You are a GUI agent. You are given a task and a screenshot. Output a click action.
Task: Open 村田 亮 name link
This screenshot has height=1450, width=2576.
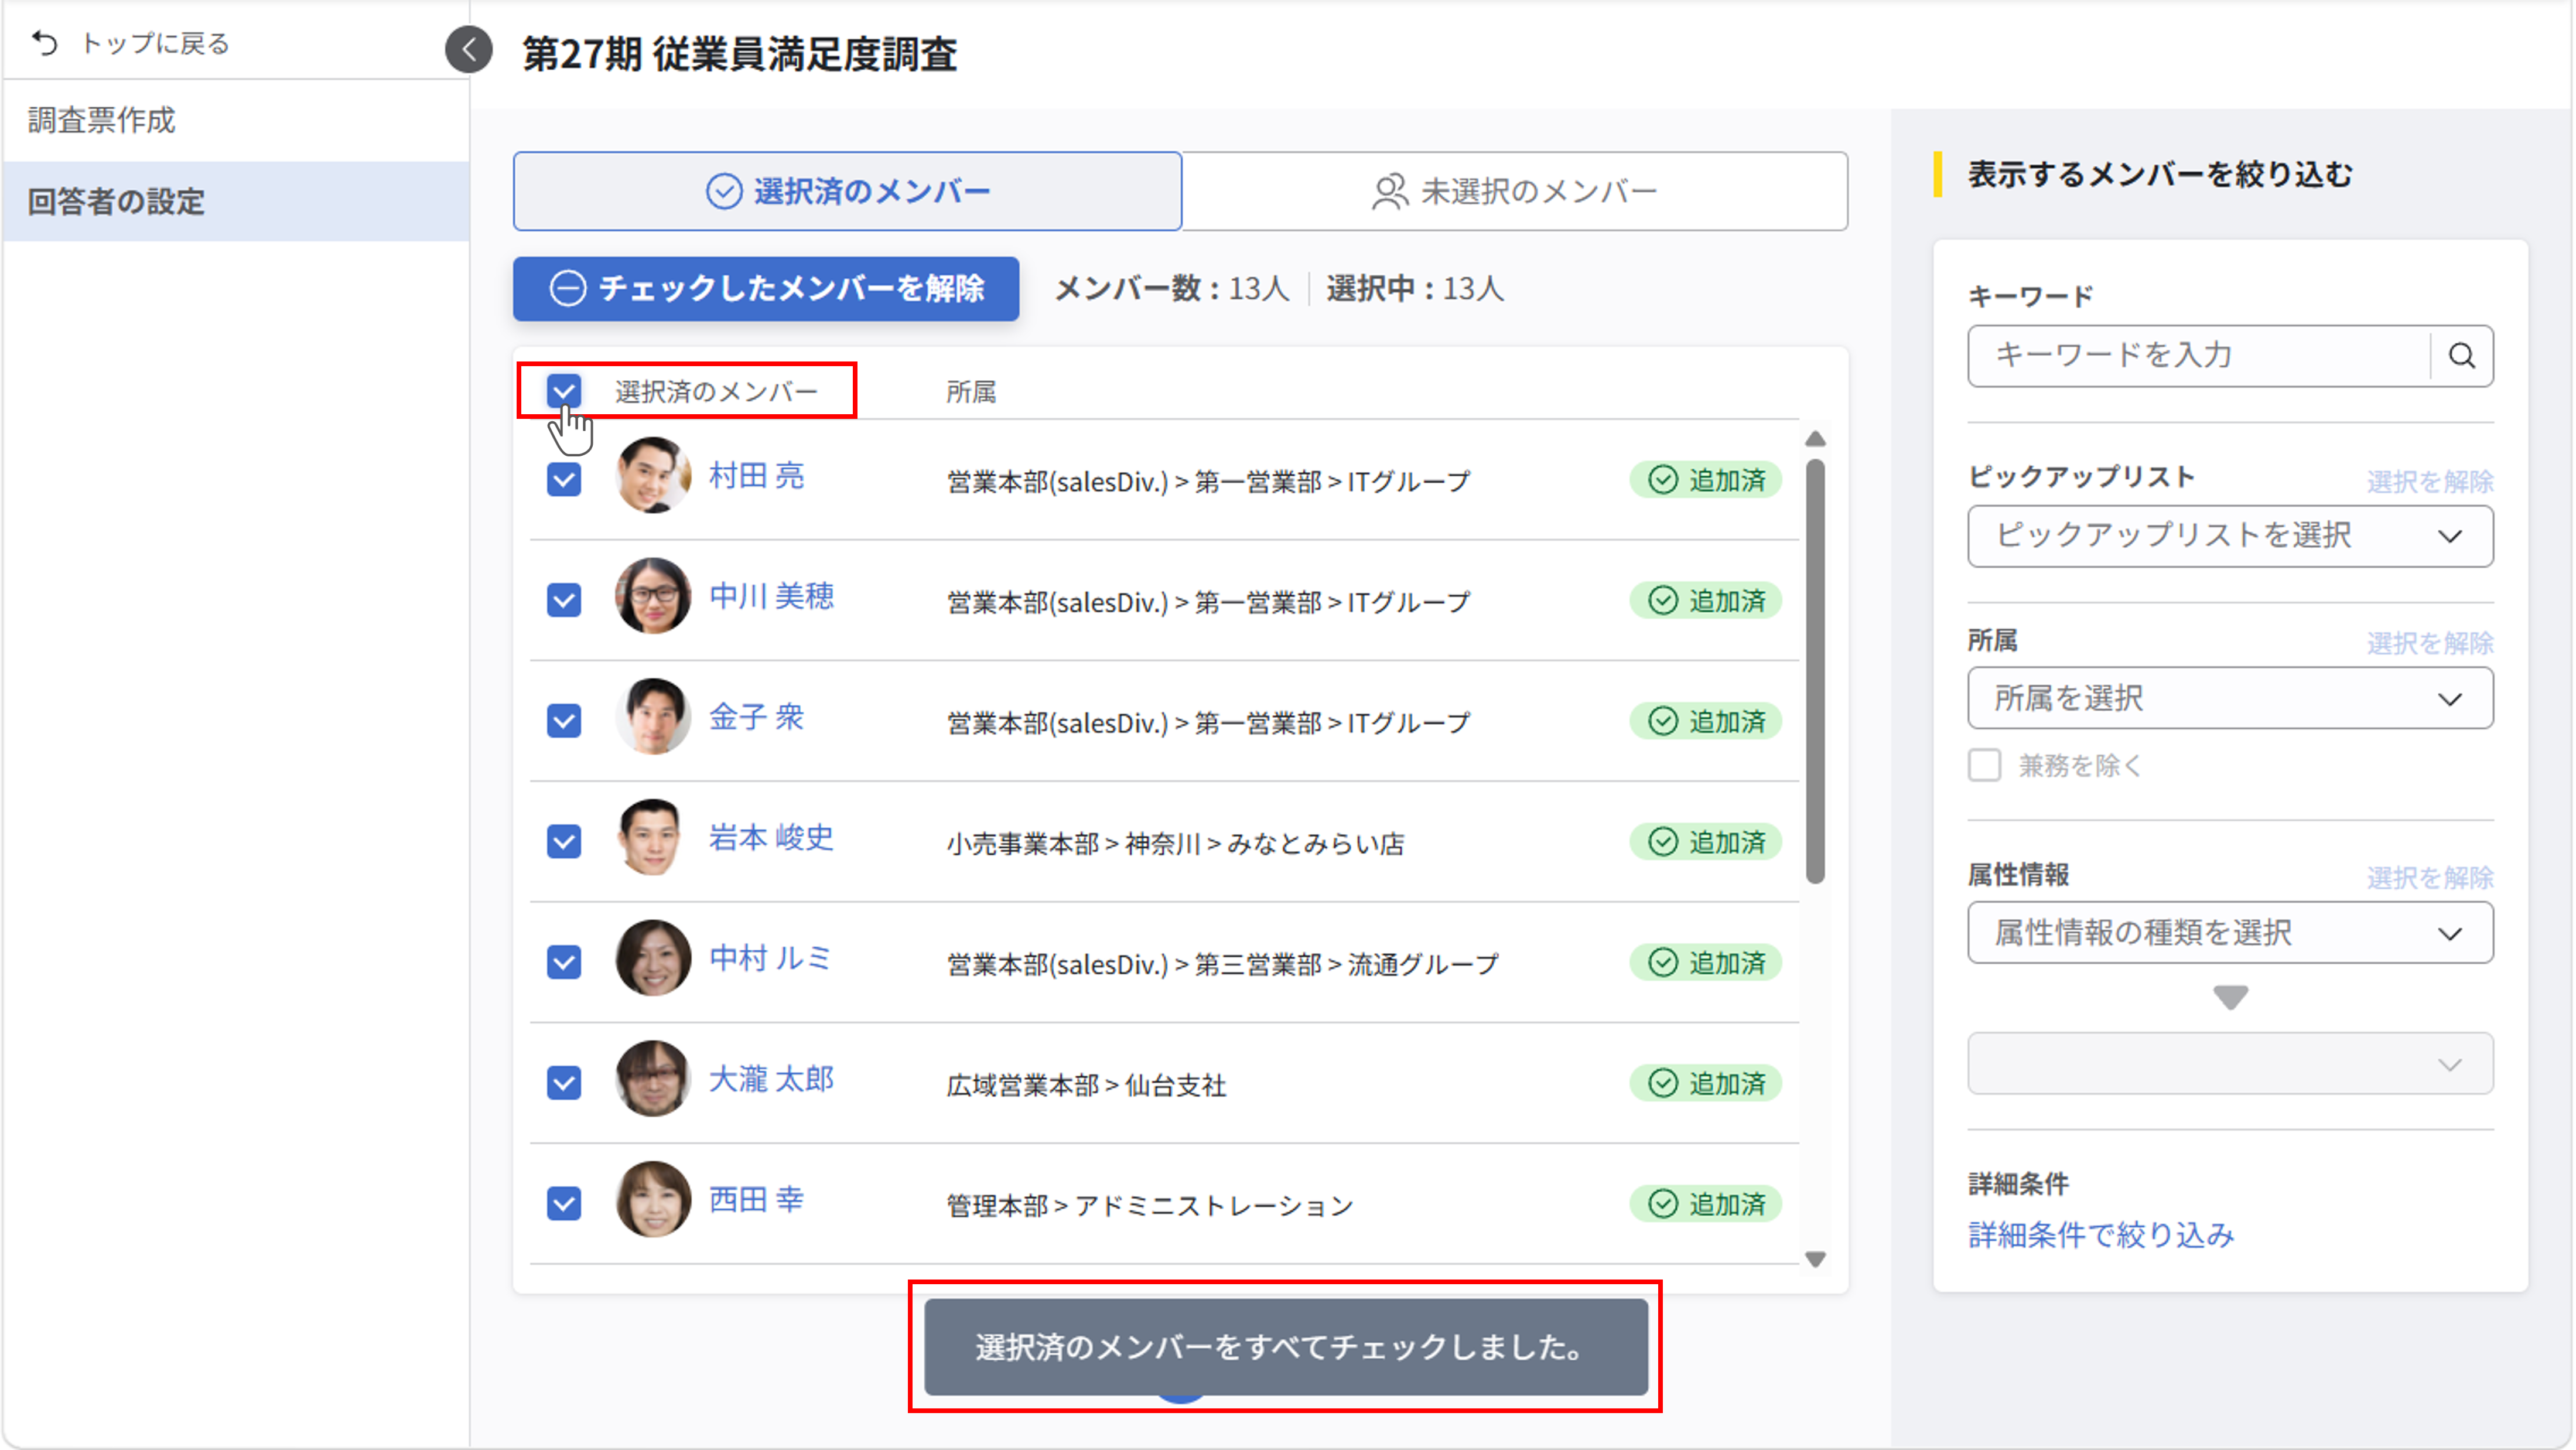point(756,476)
